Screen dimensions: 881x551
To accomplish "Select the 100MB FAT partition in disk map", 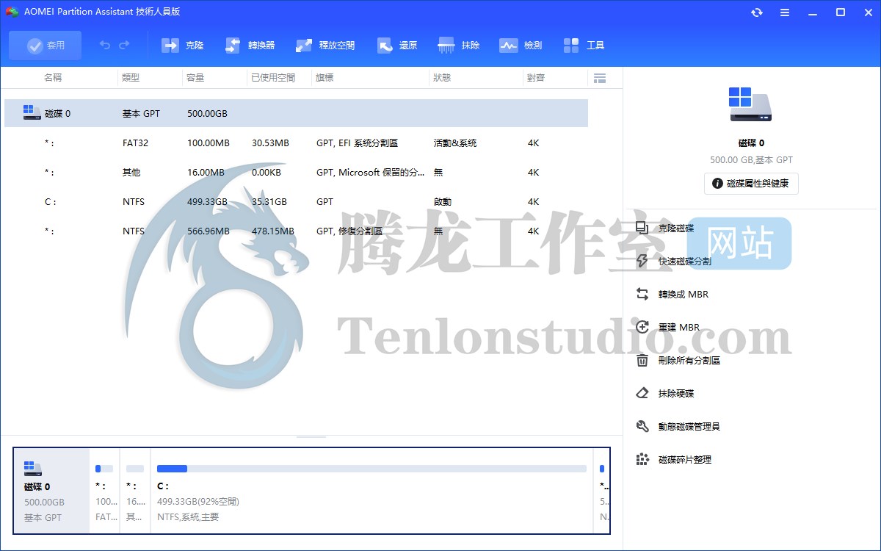I will [104, 490].
